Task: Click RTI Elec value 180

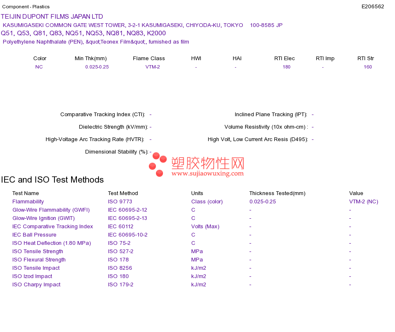Action: (x=286, y=67)
